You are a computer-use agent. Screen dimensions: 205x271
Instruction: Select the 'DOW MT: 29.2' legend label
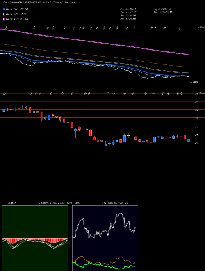coord(16,14)
